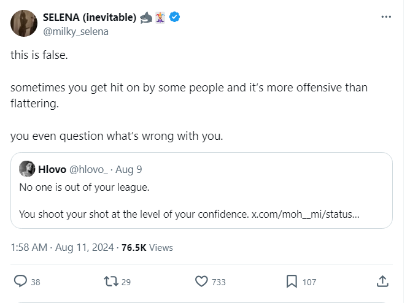This screenshot has height=303, width=418.
Task: Open the share post icon
Action: pos(382,282)
